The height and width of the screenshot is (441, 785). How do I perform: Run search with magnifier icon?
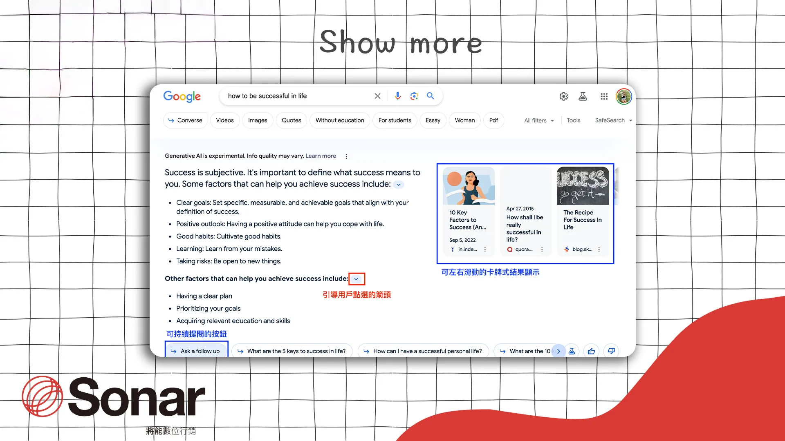click(430, 96)
